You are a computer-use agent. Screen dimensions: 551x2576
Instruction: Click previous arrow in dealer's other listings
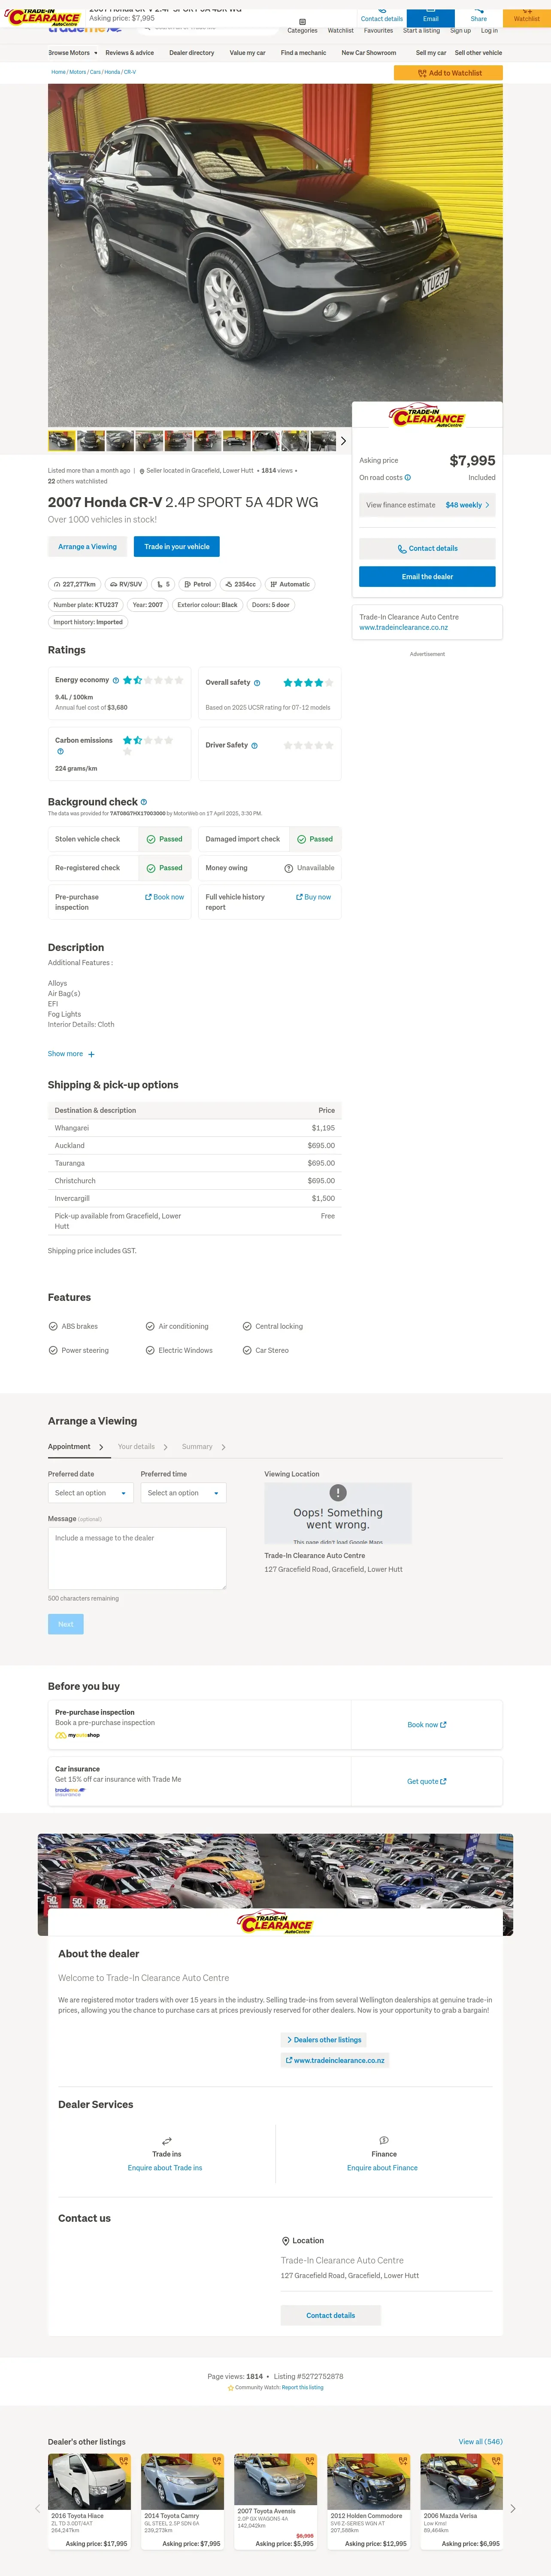coord(38,2508)
